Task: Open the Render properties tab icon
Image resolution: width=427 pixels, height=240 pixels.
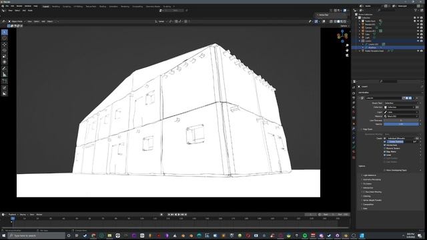Action: [354, 93]
